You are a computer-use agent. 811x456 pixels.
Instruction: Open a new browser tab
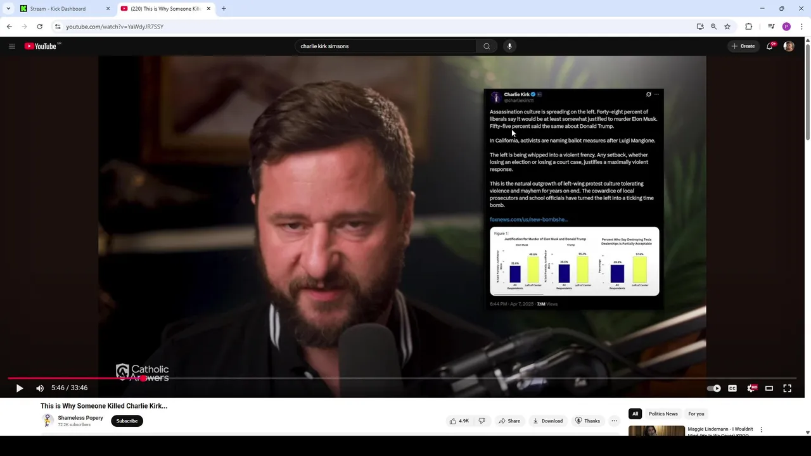click(224, 9)
